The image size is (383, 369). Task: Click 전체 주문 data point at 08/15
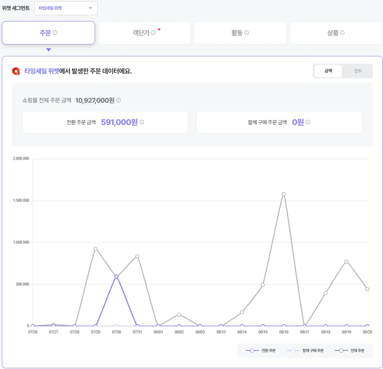[x=263, y=285]
